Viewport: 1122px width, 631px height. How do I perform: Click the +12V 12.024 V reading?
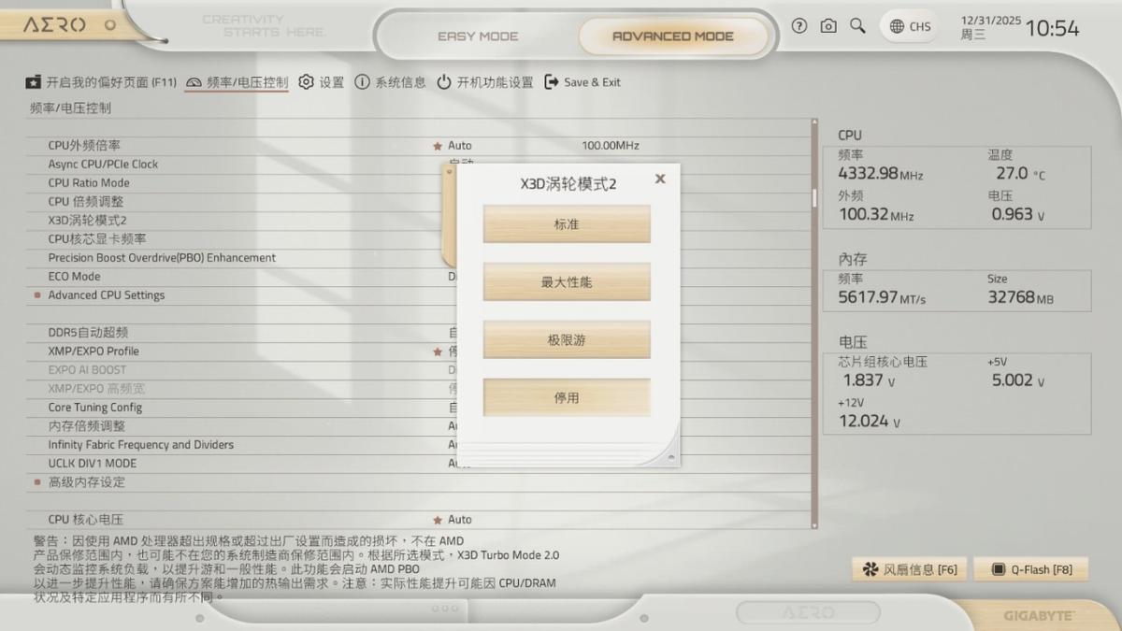(870, 422)
